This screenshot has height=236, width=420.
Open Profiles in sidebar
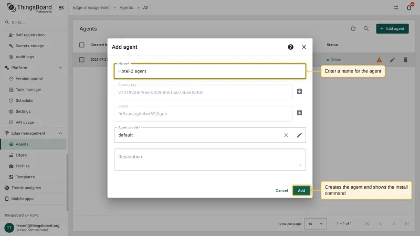(x=23, y=166)
